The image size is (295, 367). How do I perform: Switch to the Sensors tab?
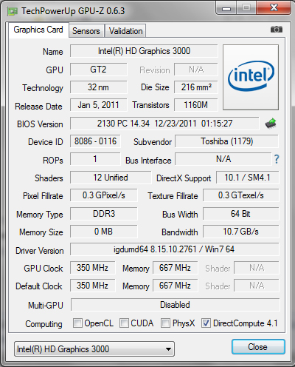[x=86, y=31]
